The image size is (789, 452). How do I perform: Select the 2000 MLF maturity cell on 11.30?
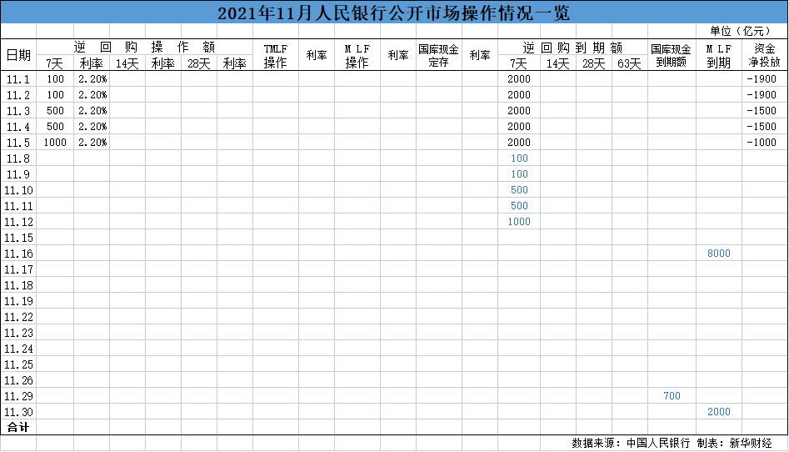coord(718,412)
